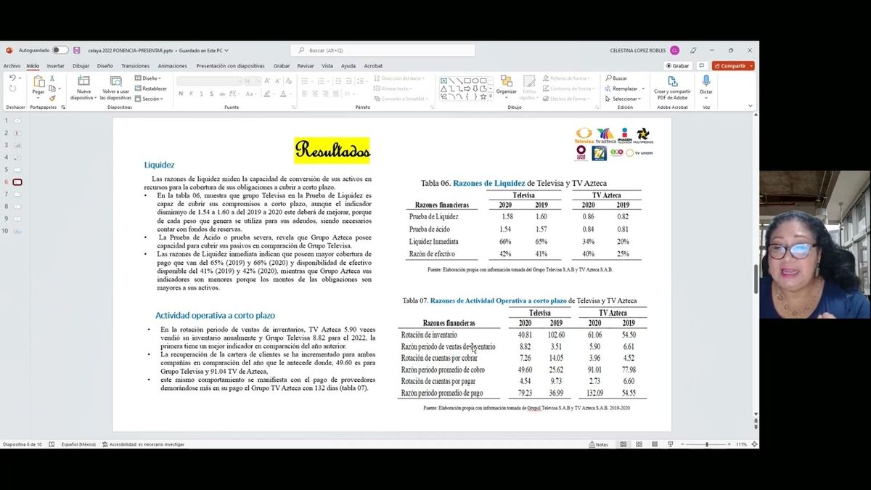The height and width of the screenshot is (490, 871).
Task: Toggle the Autoguardado switch
Action: (x=60, y=50)
